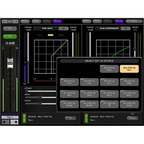Click the 2:1 RATIO value
This screenshot has width=144, height=144.
135,30
